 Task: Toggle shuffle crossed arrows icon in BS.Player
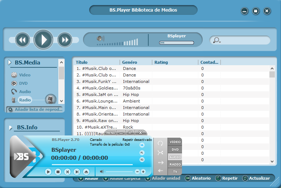pos(160,153)
